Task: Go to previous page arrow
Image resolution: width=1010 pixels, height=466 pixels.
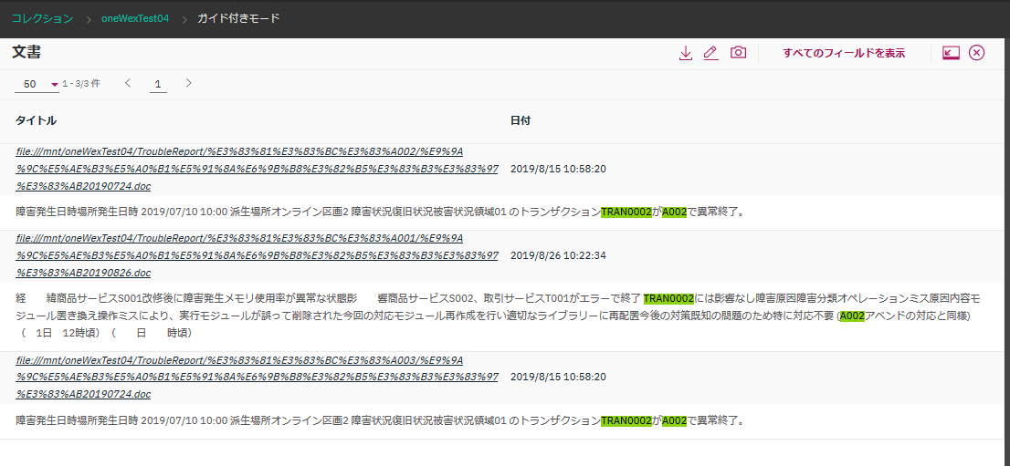Action: 128,83
